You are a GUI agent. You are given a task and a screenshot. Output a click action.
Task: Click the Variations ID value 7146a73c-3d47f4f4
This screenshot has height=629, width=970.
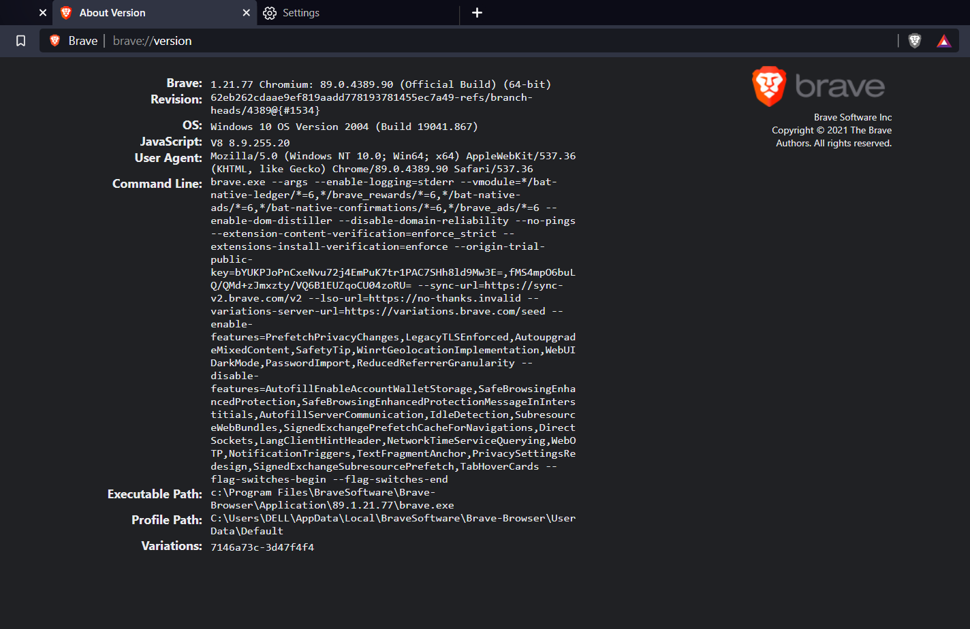coord(262,547)
